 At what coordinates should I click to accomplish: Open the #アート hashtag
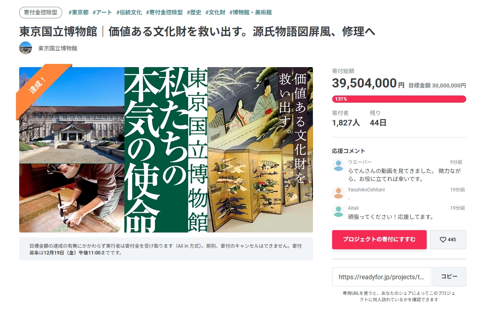(x=102, y=12)
